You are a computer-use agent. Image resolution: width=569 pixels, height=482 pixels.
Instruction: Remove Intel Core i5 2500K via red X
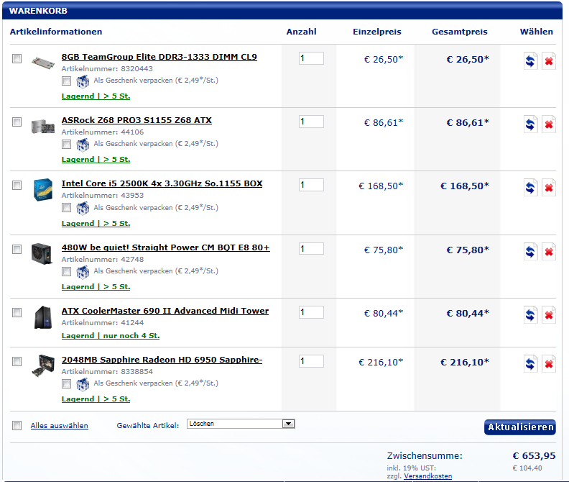[549, 188]
